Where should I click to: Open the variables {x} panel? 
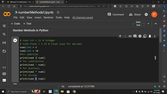coord(4,43)
